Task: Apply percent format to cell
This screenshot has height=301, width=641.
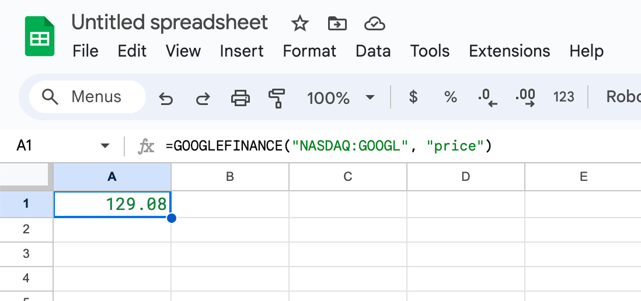Action: tap(450, 97)
